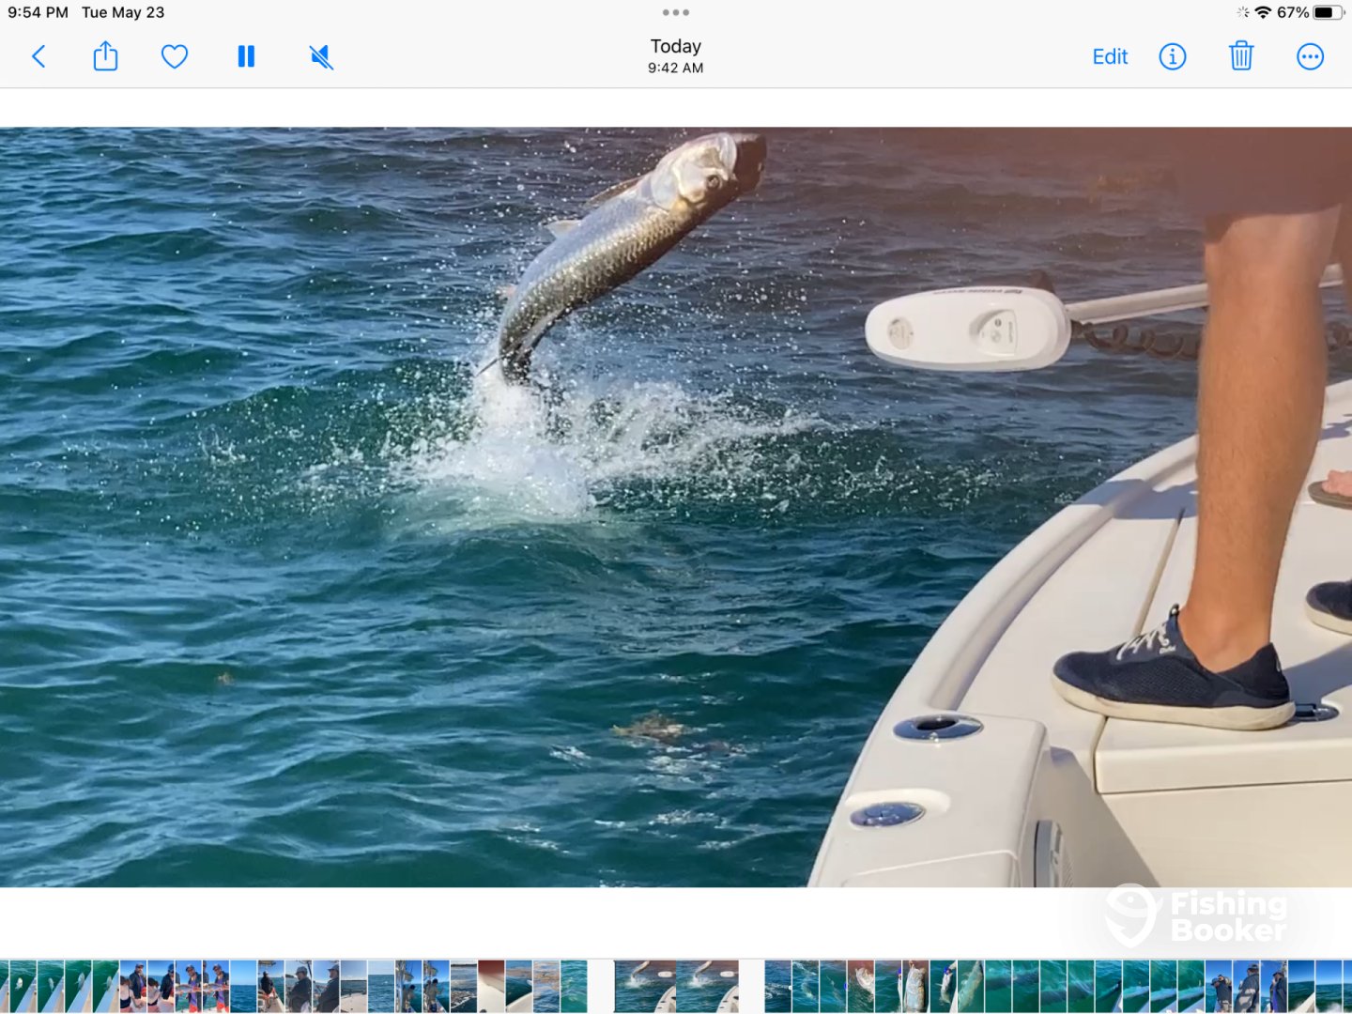Open the Share sheet
This screenshot has width=1352, height=1014.
pyautogui.click(x=106, y=56)
